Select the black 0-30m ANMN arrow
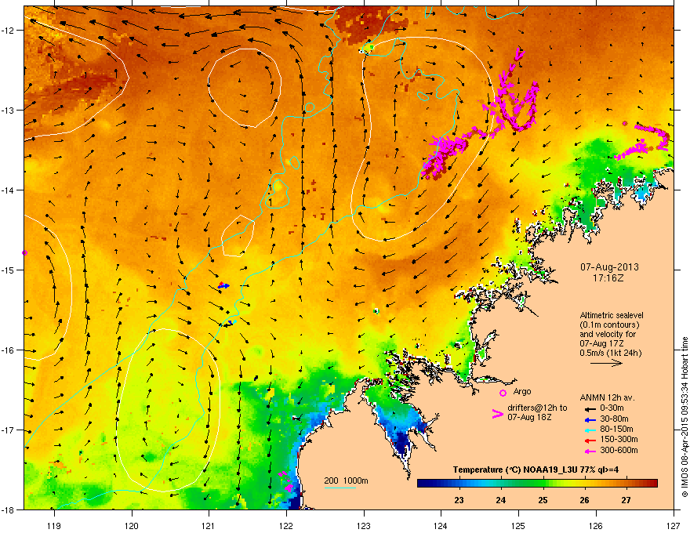This screenshot has width=690, height=533. click(590, 408)
